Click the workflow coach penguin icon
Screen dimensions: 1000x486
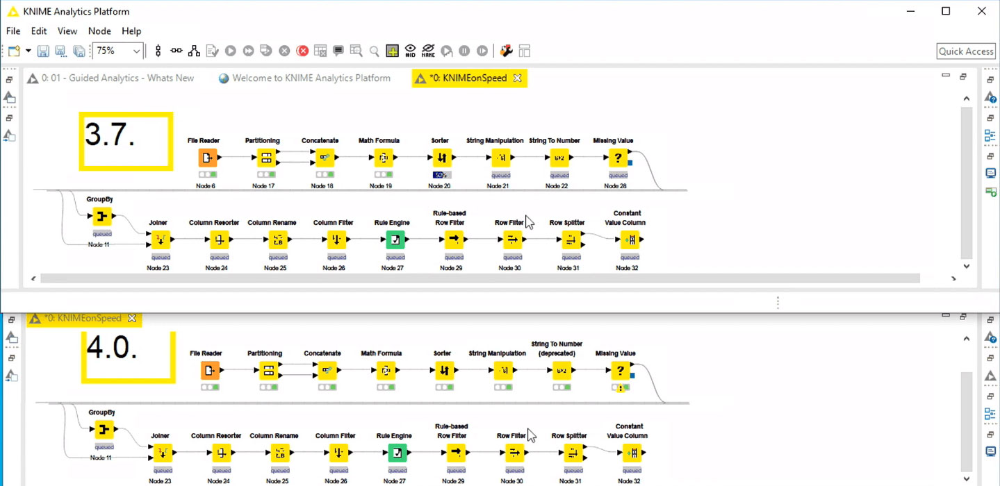[507, 51]
